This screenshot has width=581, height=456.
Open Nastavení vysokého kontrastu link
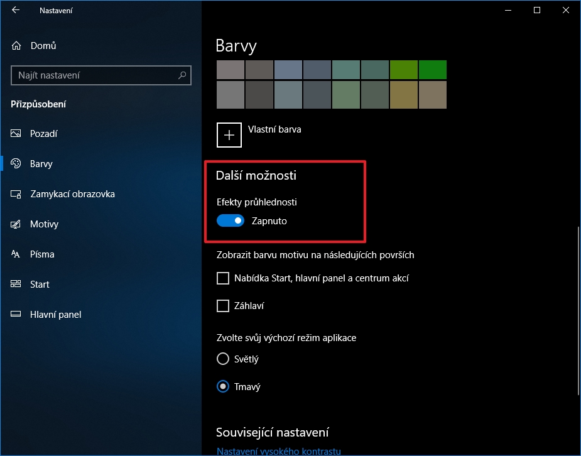pos(279,451)
